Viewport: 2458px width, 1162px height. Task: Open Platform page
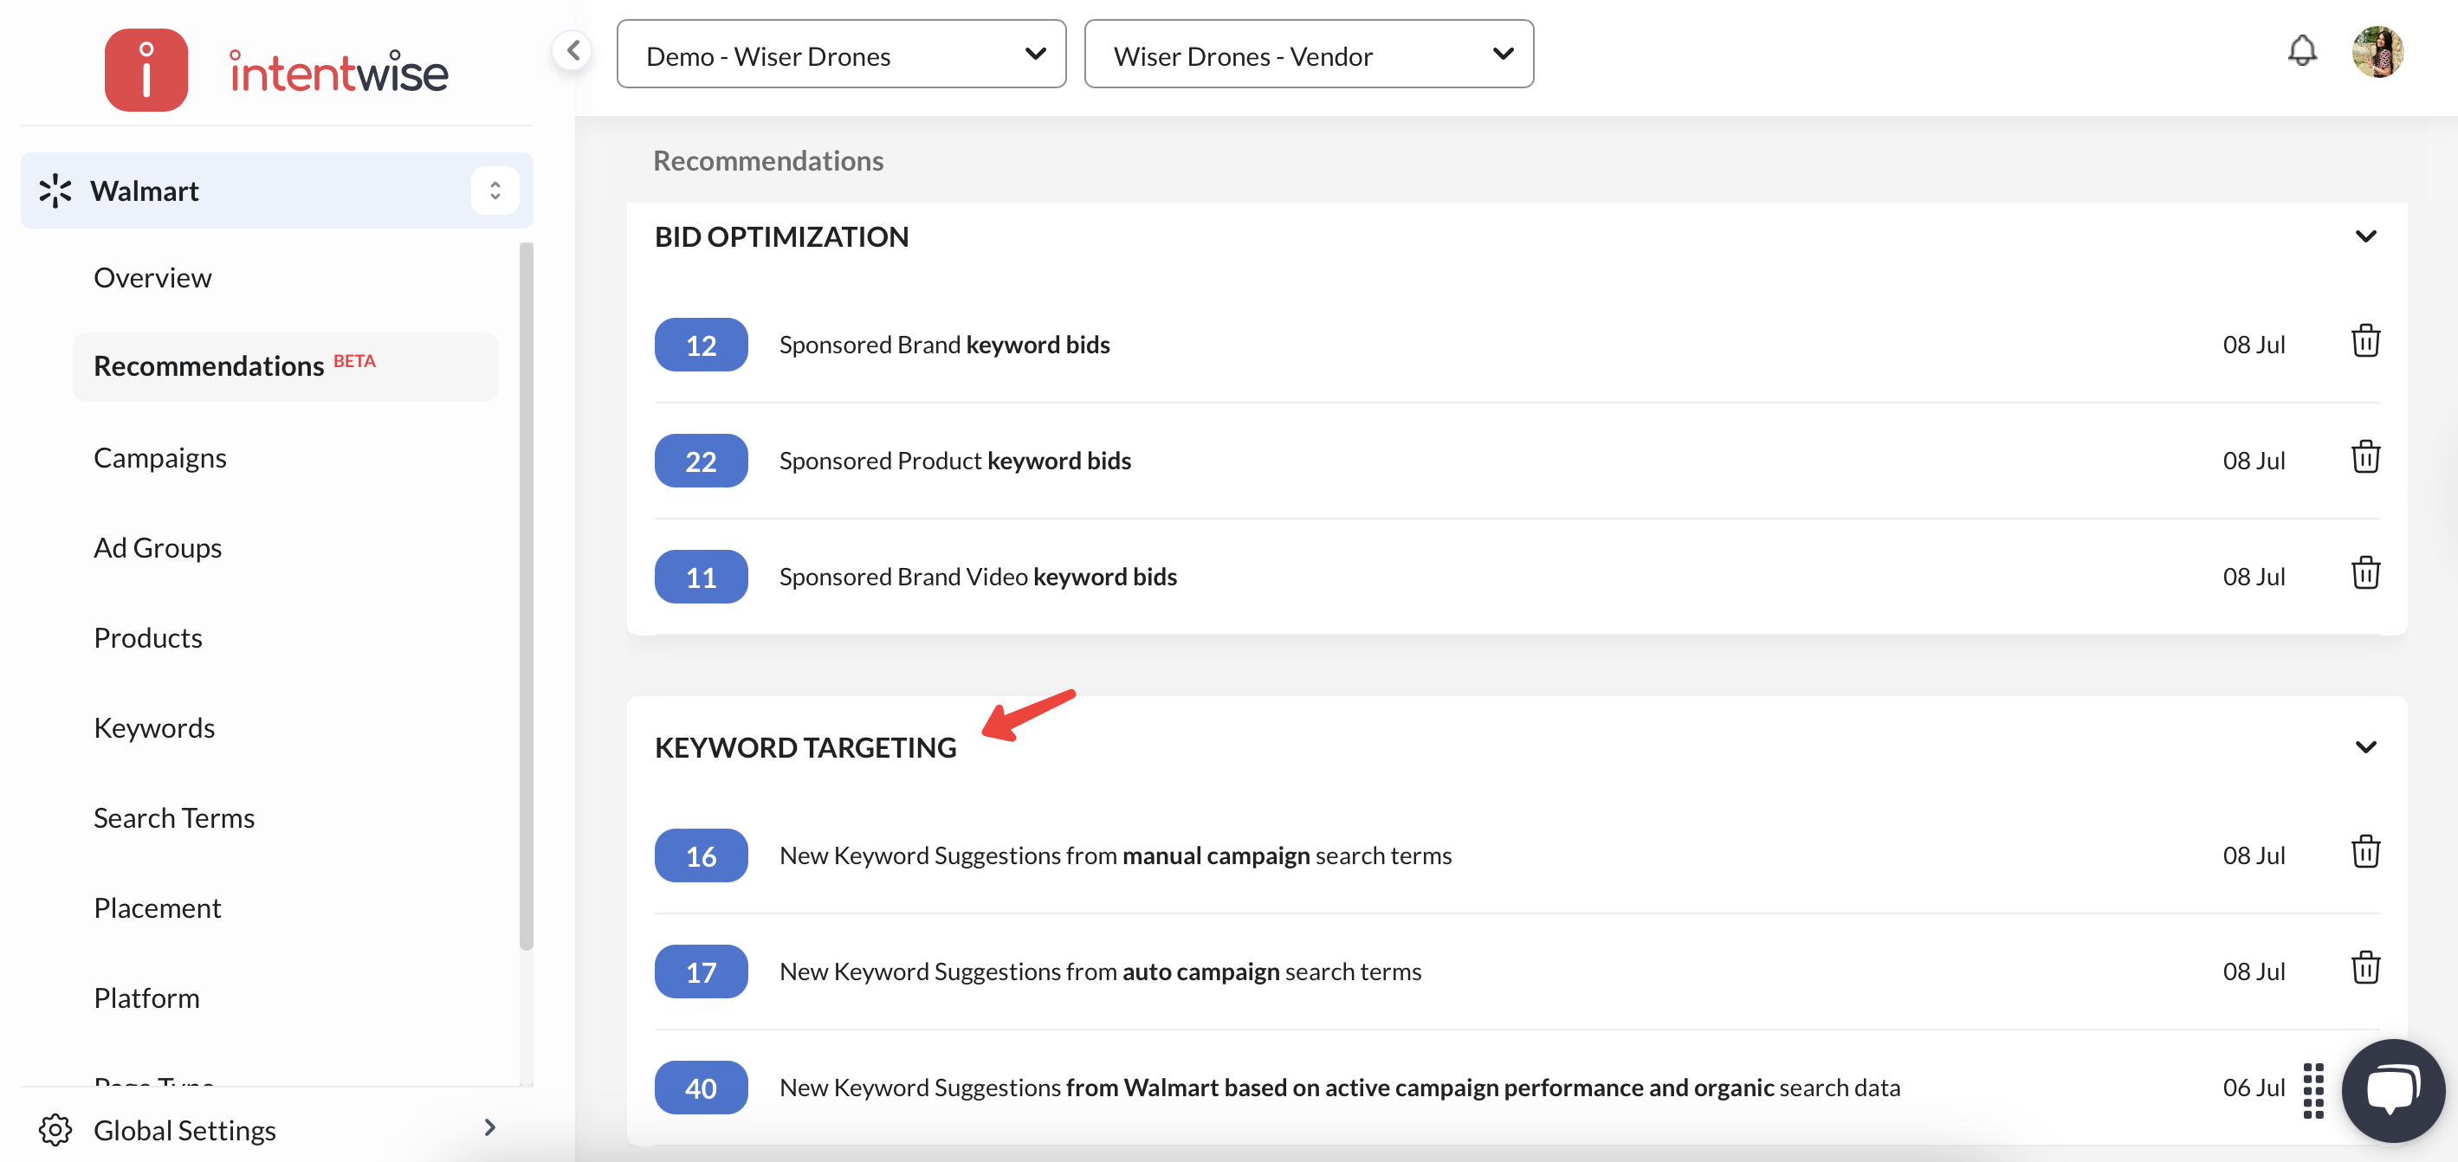tap(146, 997)
